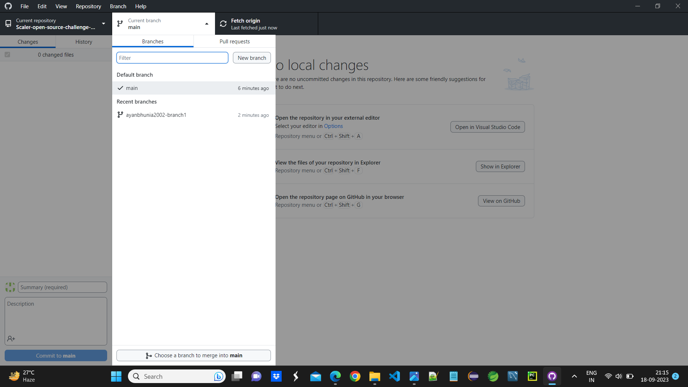The height and width of the screenshot is (387, 688).
Task: Expand hidden icons in the system tray
Action: (574, 376)
